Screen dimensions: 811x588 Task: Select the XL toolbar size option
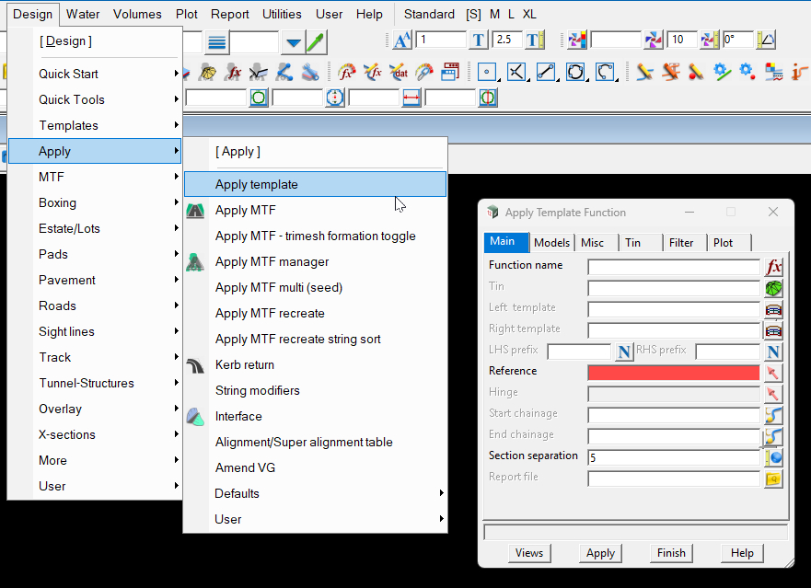(x=529, y=14)
